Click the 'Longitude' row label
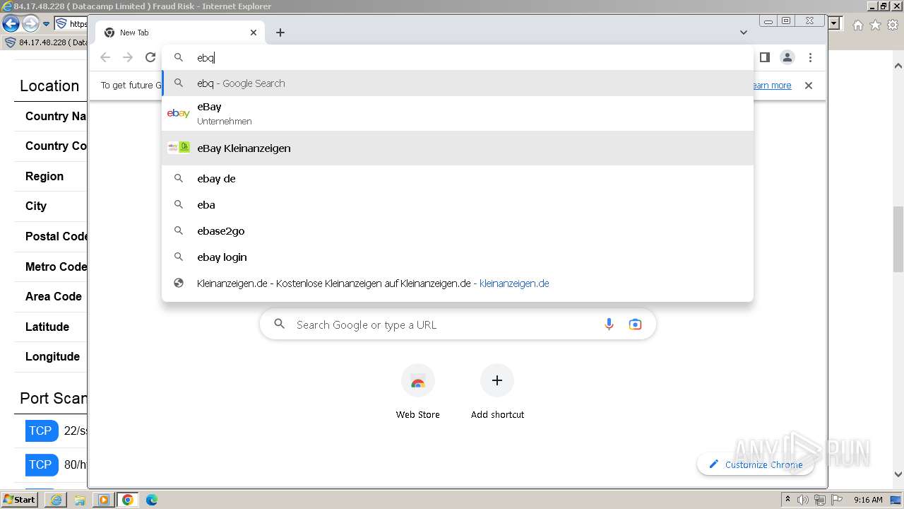Image resolution: width=904 pixels, height=509 pixels. 53,356
